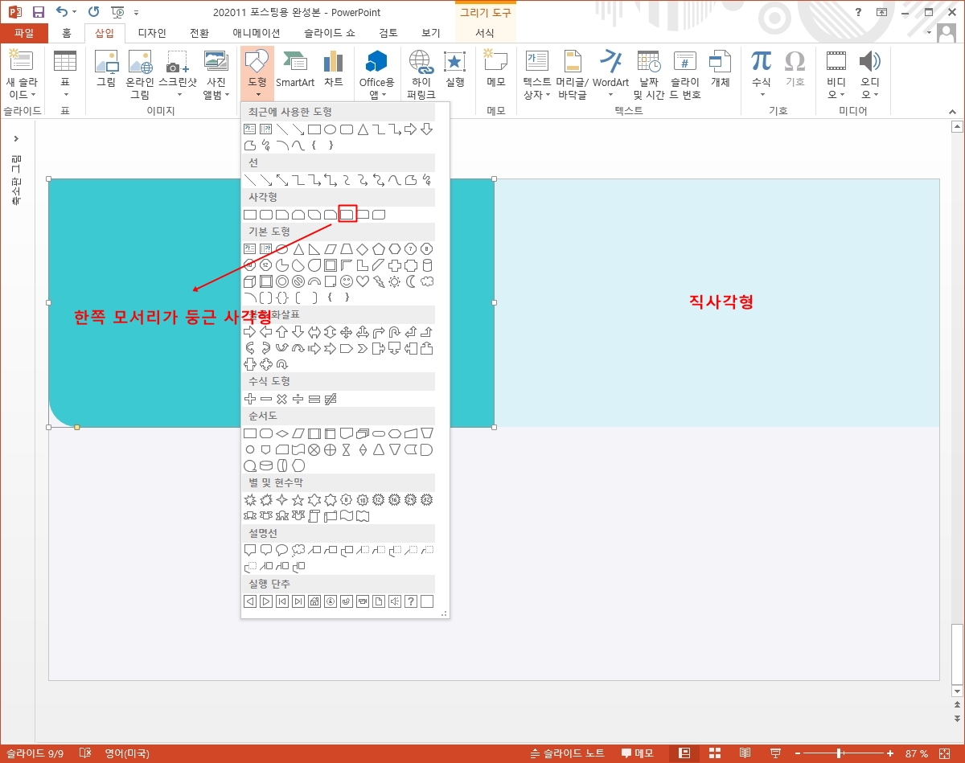This screenshot has height=763, width=965.
Task: Select the Oval Callout shape
Action: pyautogui.click(x=282, y=550)
